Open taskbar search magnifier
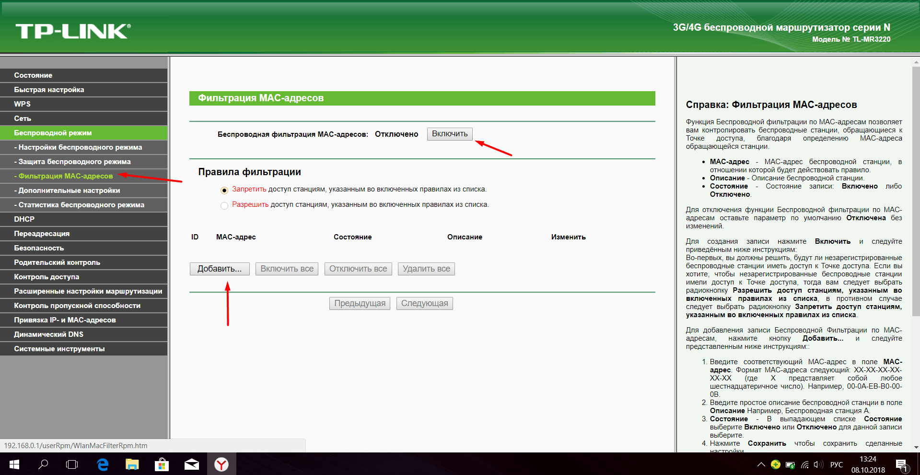Image resolution: width=920 pixels, height=475 pixels. pyautogui.click(x=43, y=464)
